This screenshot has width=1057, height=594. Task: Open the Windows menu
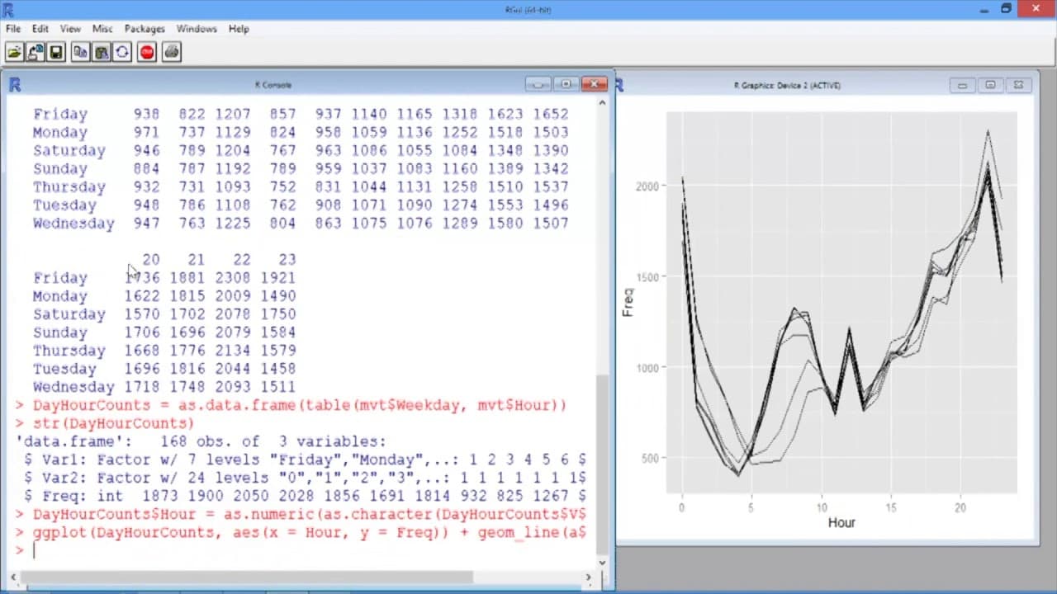(x=197, y=29)
